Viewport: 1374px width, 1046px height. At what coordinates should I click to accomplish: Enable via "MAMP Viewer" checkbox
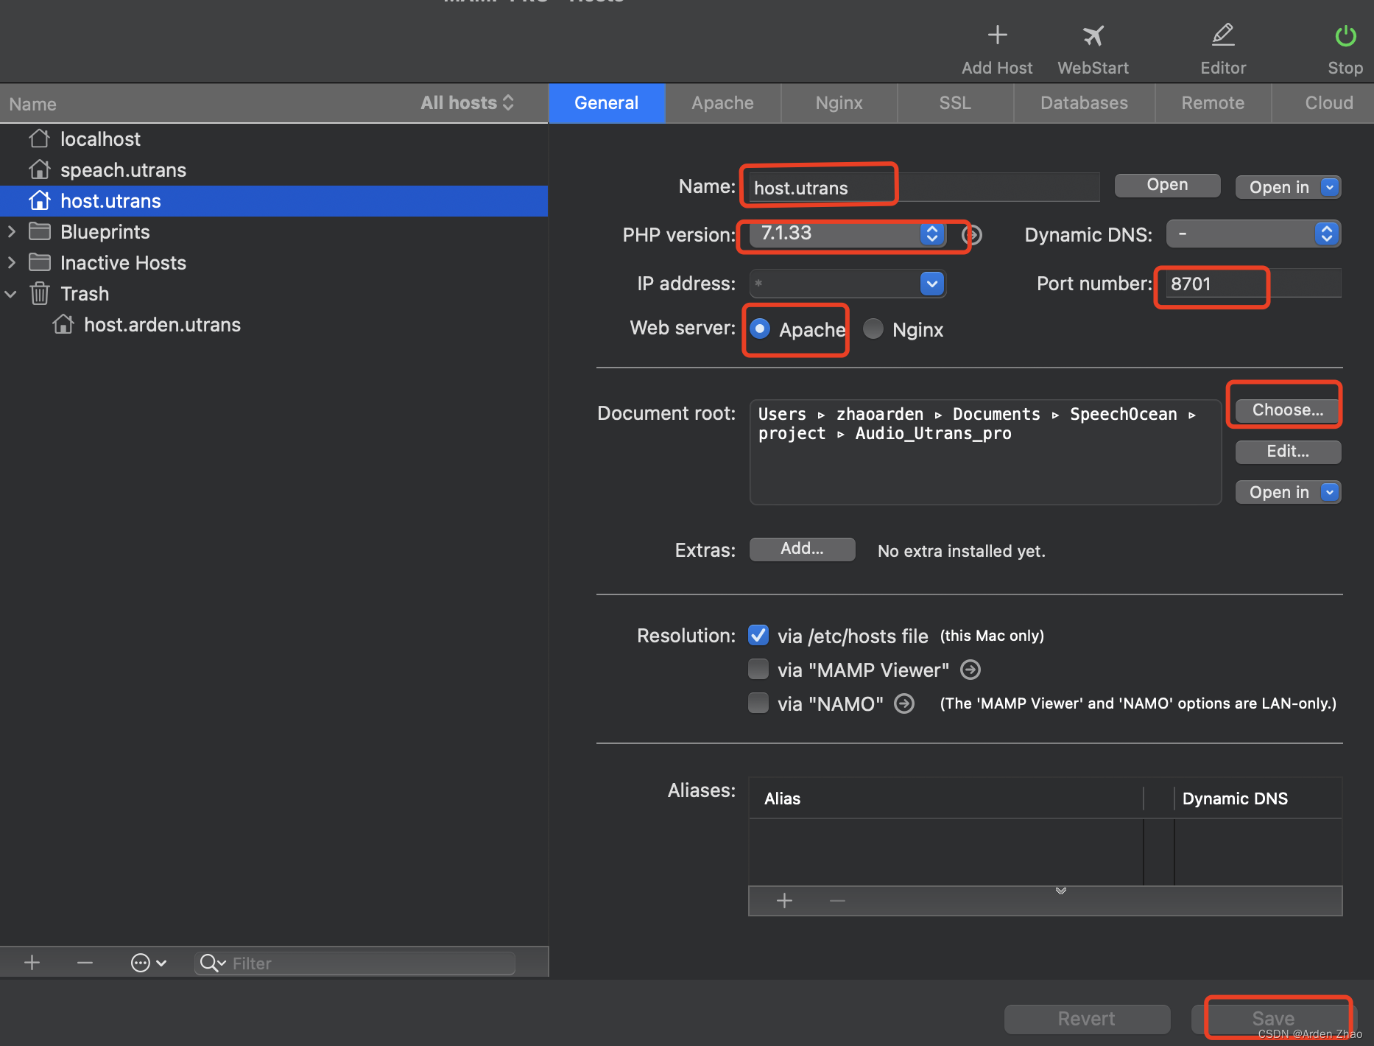pyautogui.click(x=758, y=669)
